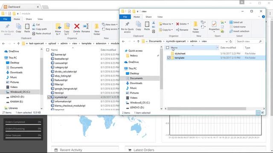
Task: Go back in view window navigation
Action: tap(123, 42)
